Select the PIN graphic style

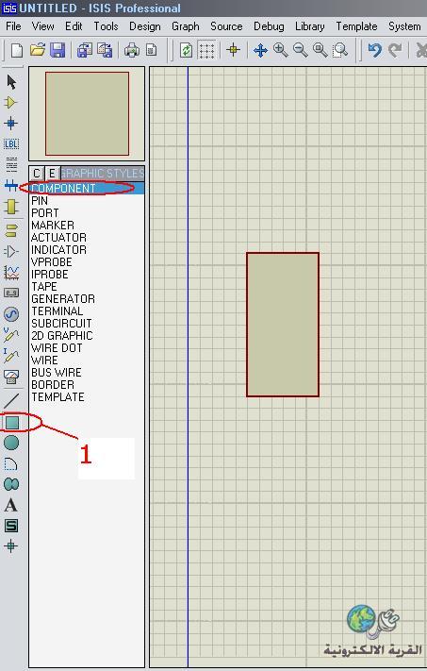87,201
